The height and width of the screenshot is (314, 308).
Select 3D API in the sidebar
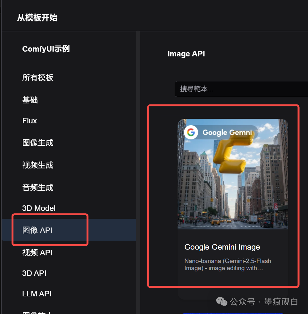(x=34, y=273)
